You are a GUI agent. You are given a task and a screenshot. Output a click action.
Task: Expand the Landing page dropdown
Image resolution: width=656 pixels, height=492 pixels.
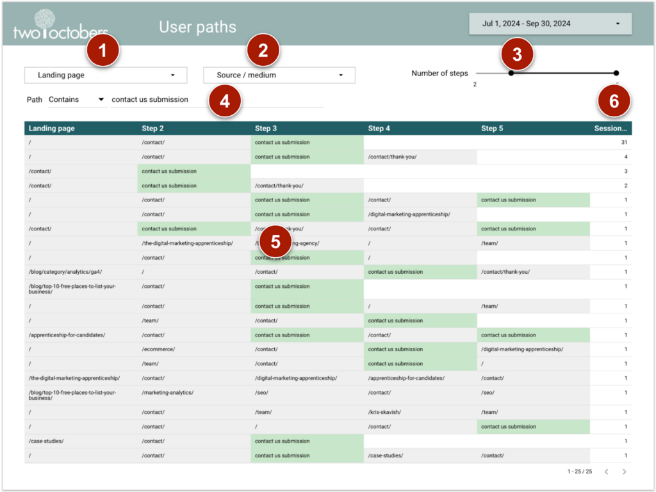click(x=106, y=75)
